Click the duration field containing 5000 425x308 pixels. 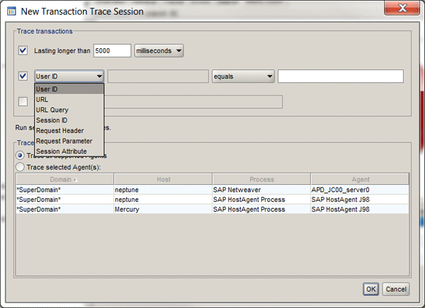(x=112, y=50)
